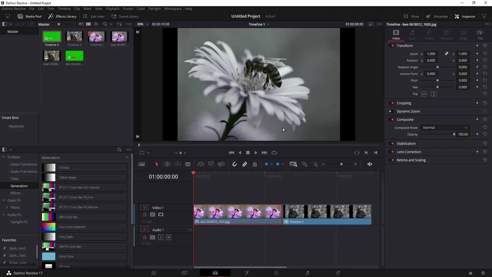Flip image horizontally in Transform
Viewport: 492px width, 277px height.
[x=424, y=94]
